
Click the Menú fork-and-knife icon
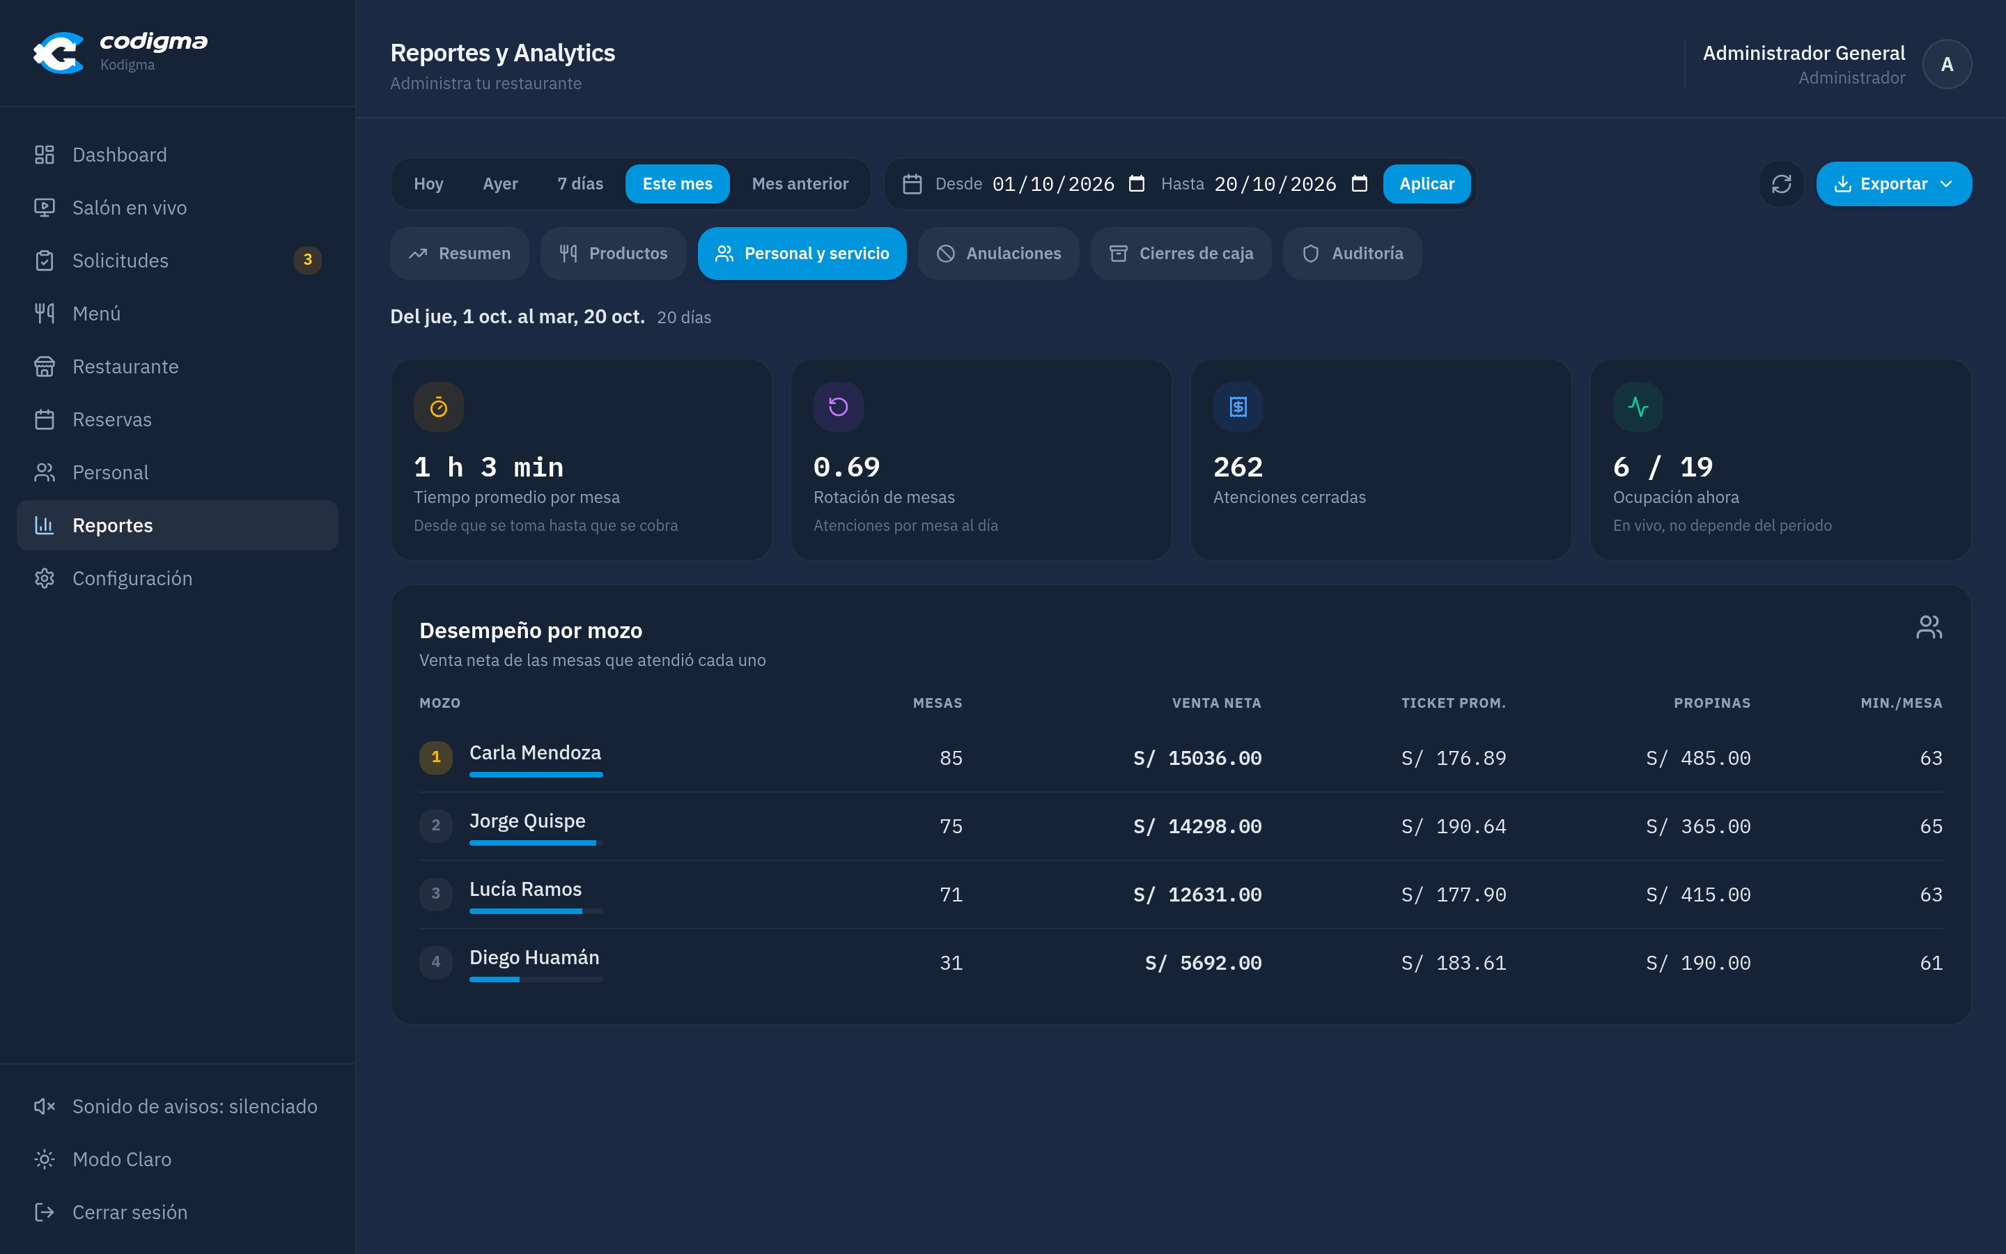point(45,313)
